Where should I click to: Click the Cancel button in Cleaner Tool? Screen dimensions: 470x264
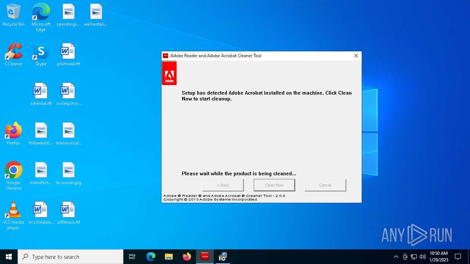[325, 185]
